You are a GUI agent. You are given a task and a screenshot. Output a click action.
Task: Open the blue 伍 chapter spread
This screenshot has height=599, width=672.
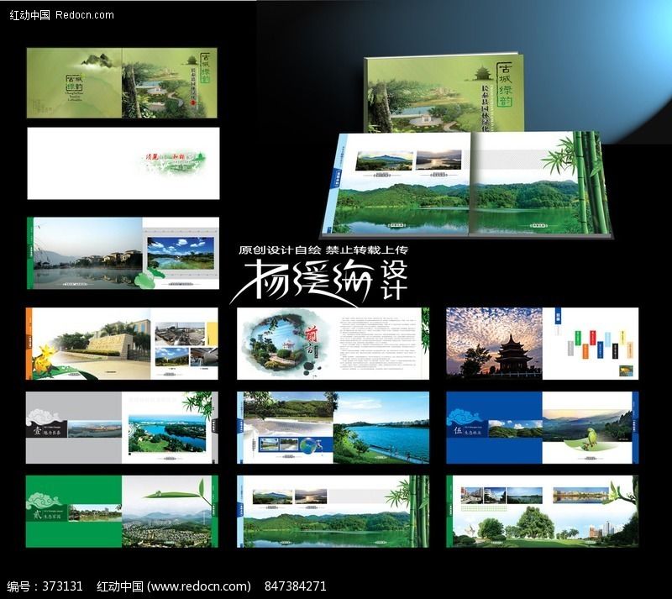542,428
